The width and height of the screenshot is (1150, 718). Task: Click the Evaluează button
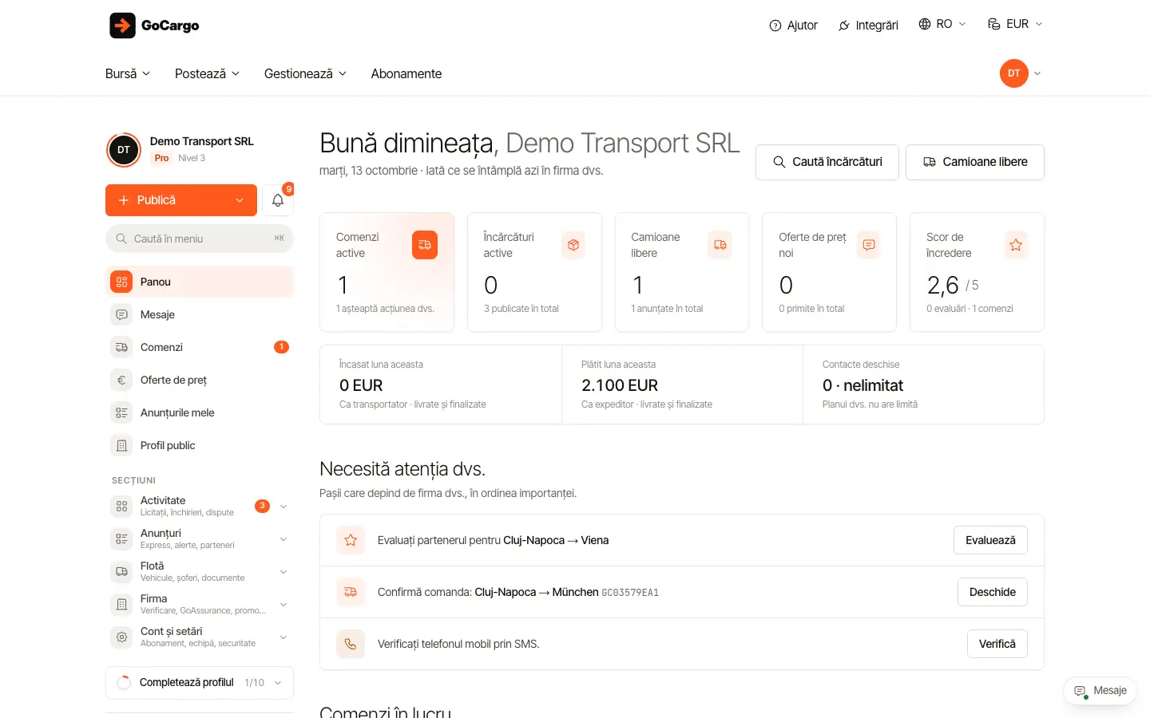click(990, 540)
